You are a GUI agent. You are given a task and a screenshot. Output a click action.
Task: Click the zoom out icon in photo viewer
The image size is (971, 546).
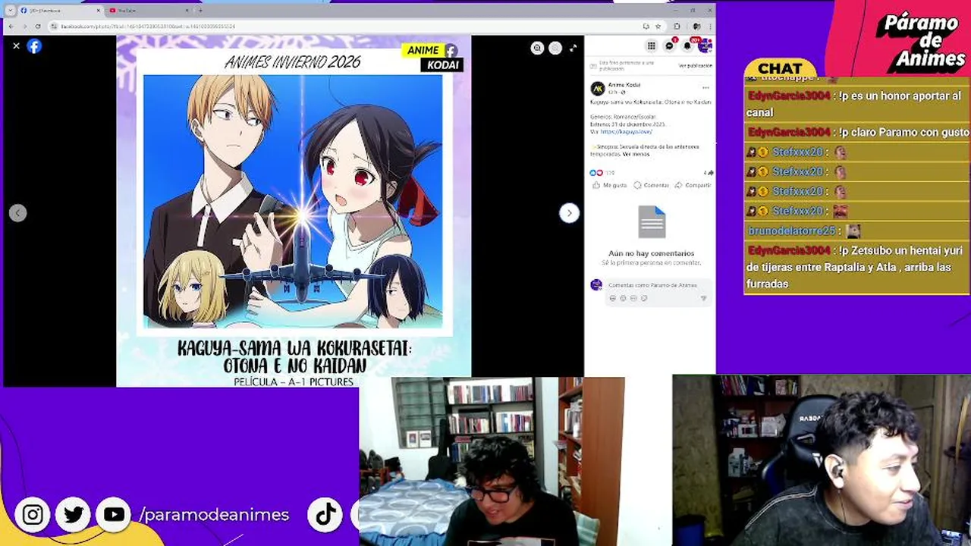pos(555,48)
